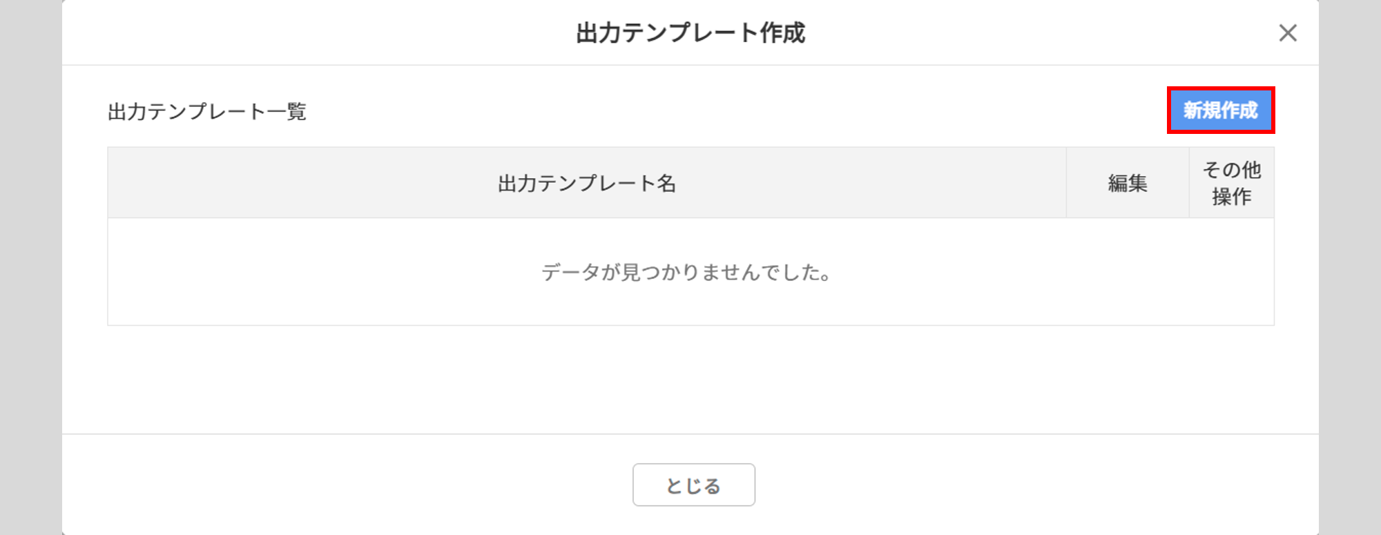
Task: Click the gray backdrop right of the dialog
Action: pos(1350,276)
